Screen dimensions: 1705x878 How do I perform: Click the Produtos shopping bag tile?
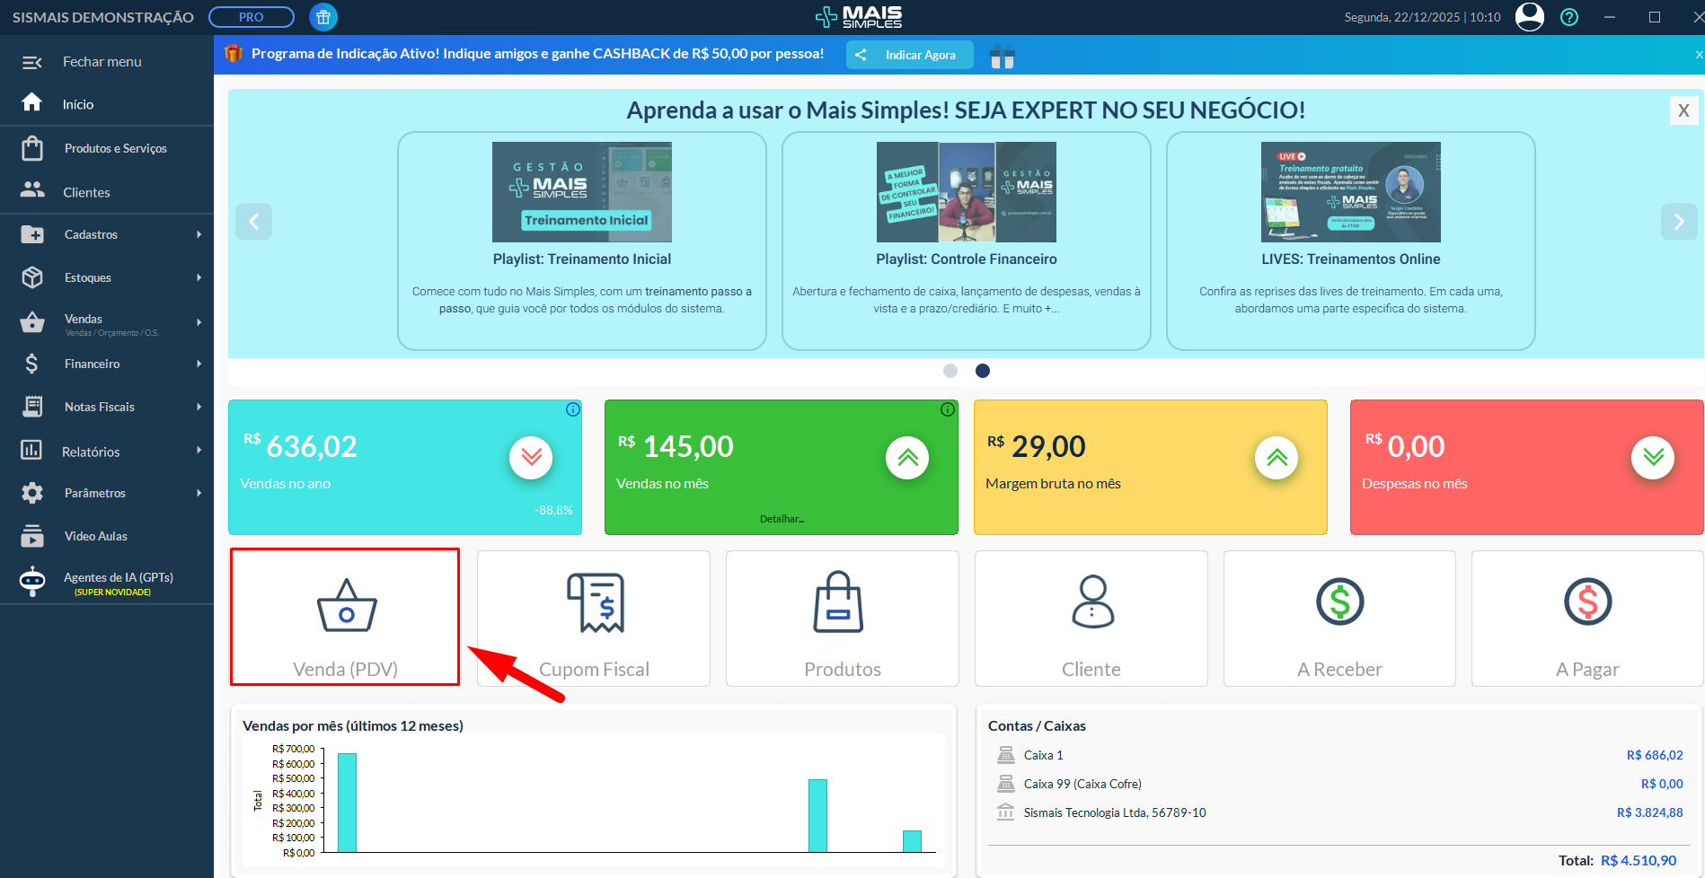842,619
